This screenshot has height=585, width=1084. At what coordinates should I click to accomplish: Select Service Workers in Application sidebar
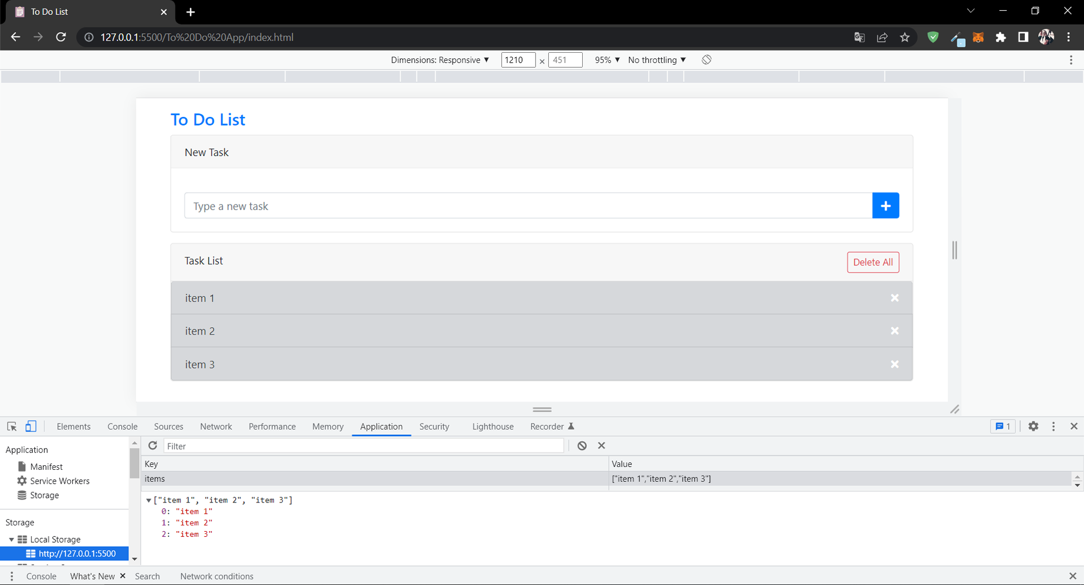pos(60,481)
